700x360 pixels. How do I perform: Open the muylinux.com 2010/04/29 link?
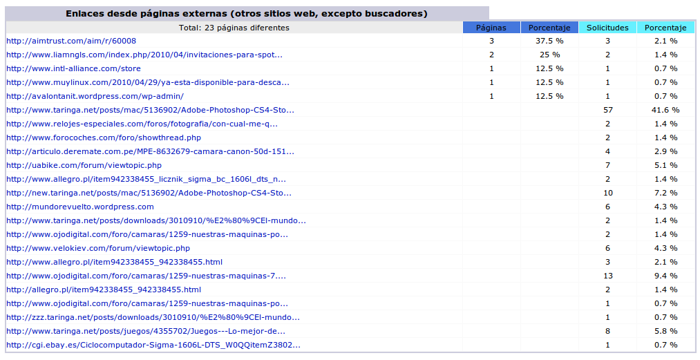coord(148,82)
